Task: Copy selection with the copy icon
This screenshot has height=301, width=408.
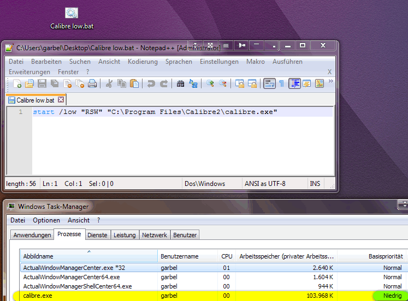Action: click(121, 83)
